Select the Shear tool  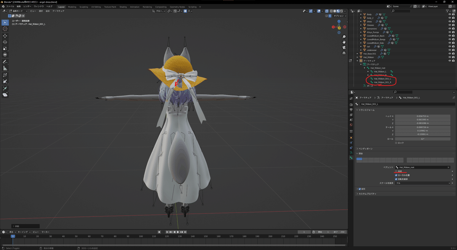click(5, 95)
